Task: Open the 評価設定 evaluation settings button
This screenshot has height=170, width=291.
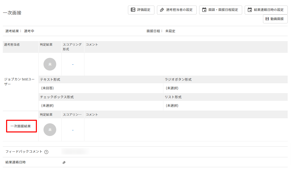Action: click(x=141, y=10)
